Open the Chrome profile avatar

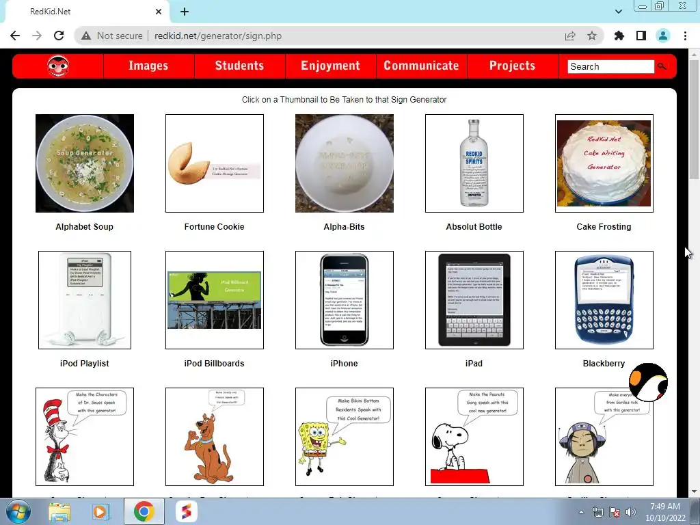[663, 36]
